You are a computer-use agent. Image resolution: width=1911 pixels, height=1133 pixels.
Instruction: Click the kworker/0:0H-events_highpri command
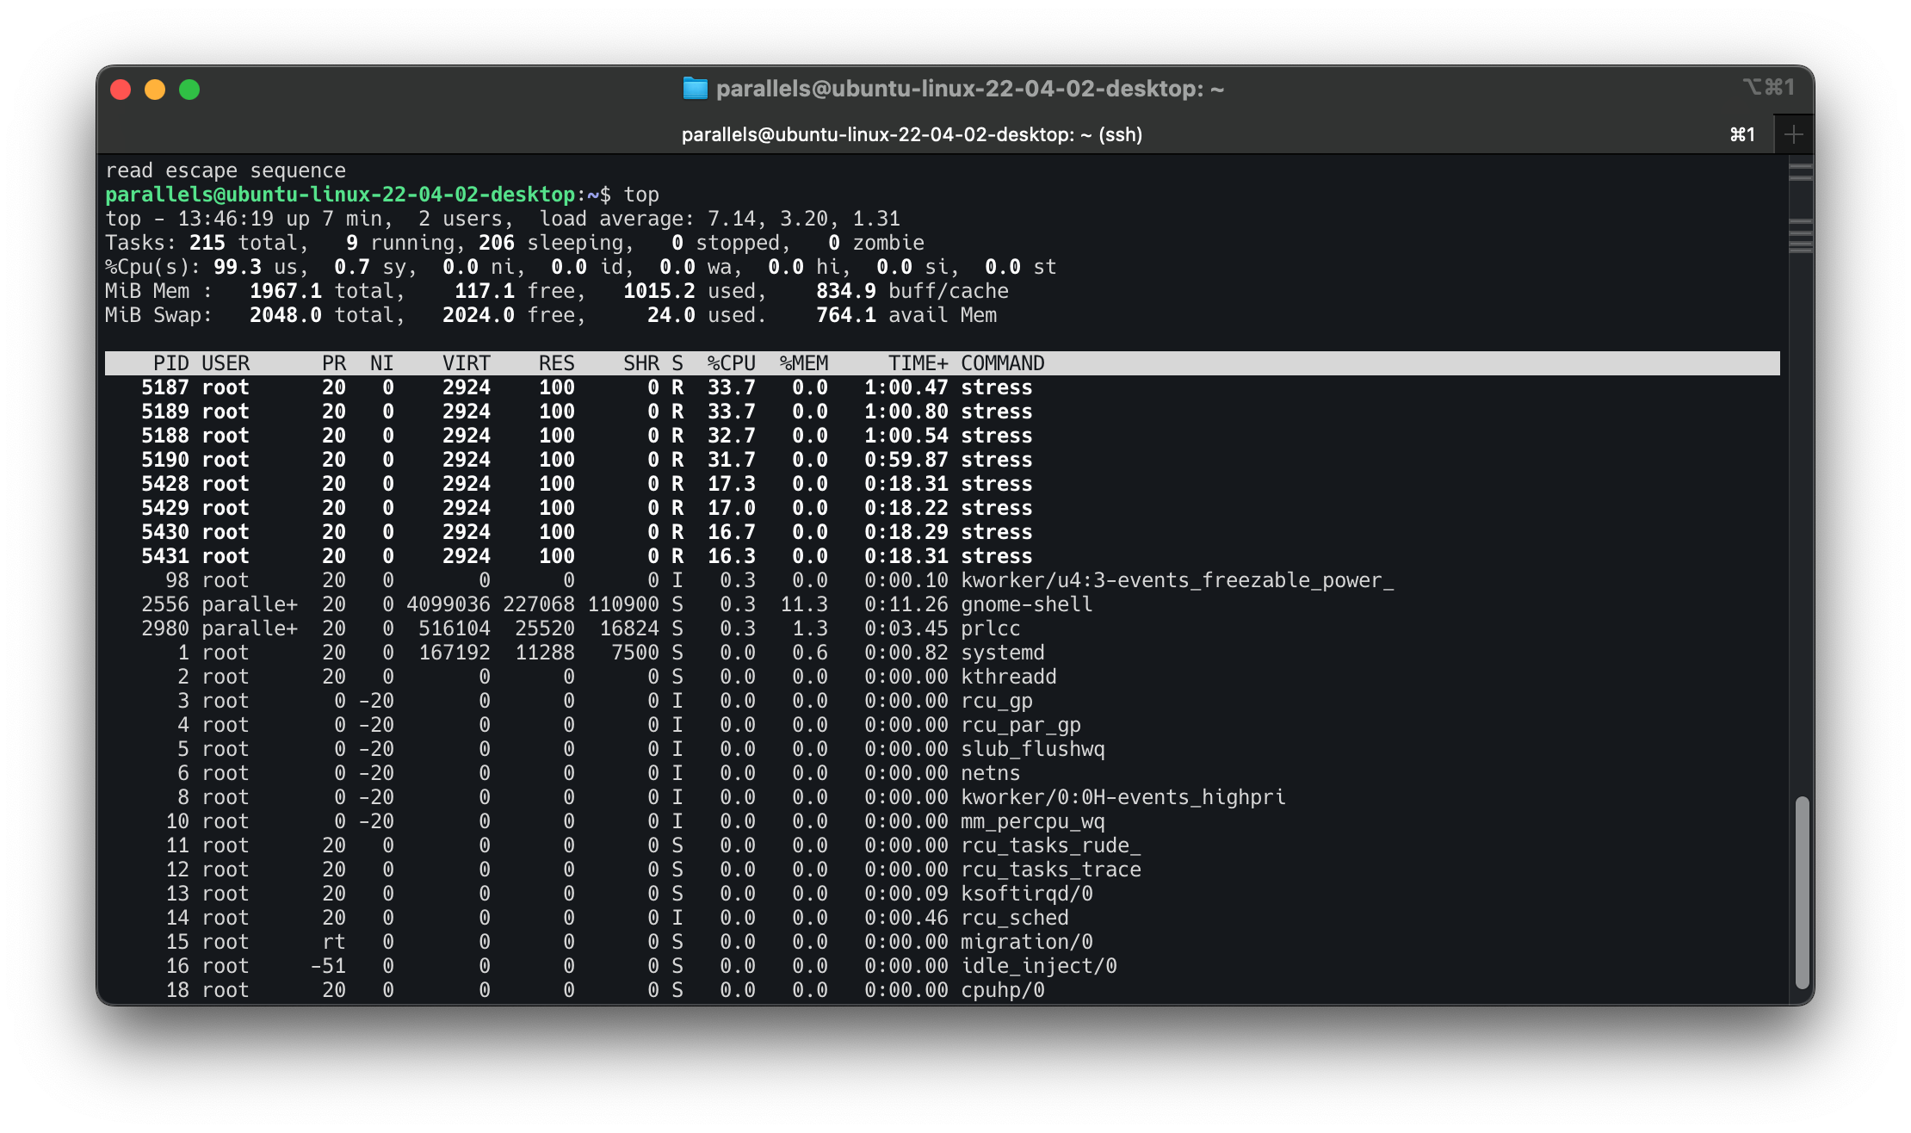click(1123, 797)
